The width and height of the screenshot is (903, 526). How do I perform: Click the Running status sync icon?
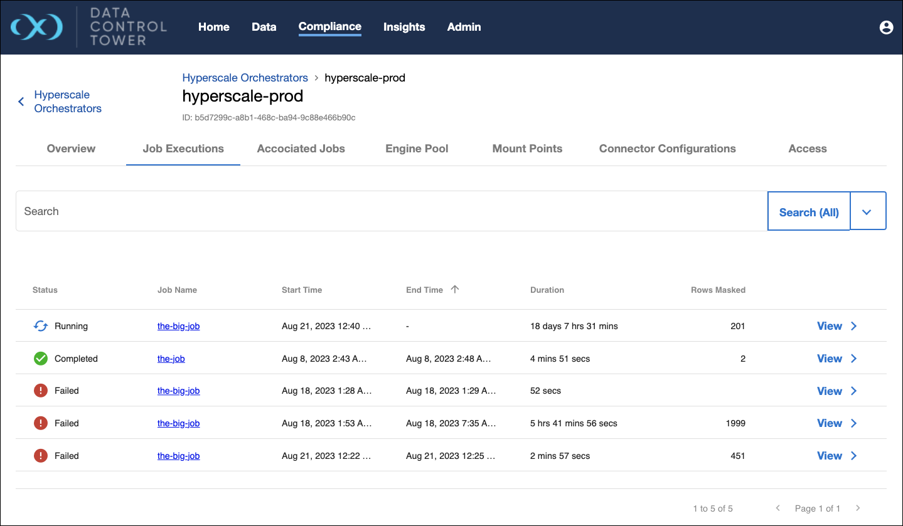click(41, 326)
